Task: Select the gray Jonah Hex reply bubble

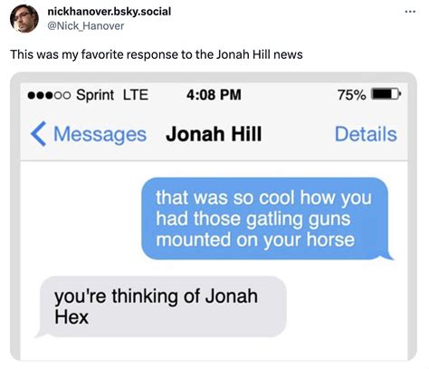Action: (x=163, y=306)
